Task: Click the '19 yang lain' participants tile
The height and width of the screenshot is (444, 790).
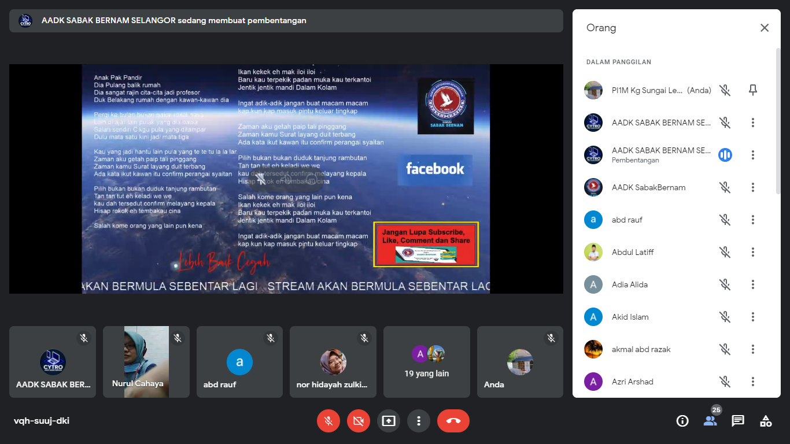Action: tap(427, 362)
